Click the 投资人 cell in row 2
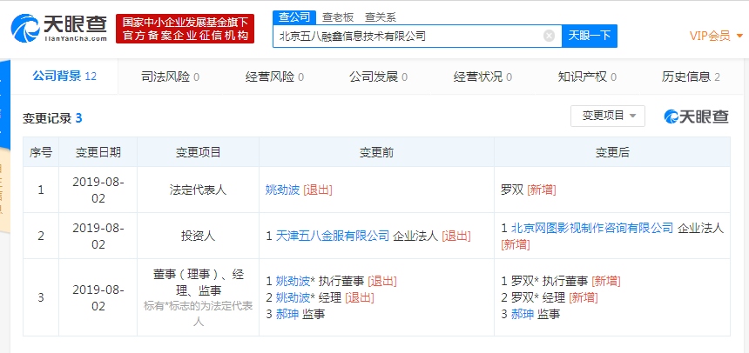The height and width of the screenshot is (353, 749). point(199,236)
